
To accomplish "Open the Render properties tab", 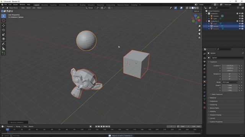I will click(204, 58).
